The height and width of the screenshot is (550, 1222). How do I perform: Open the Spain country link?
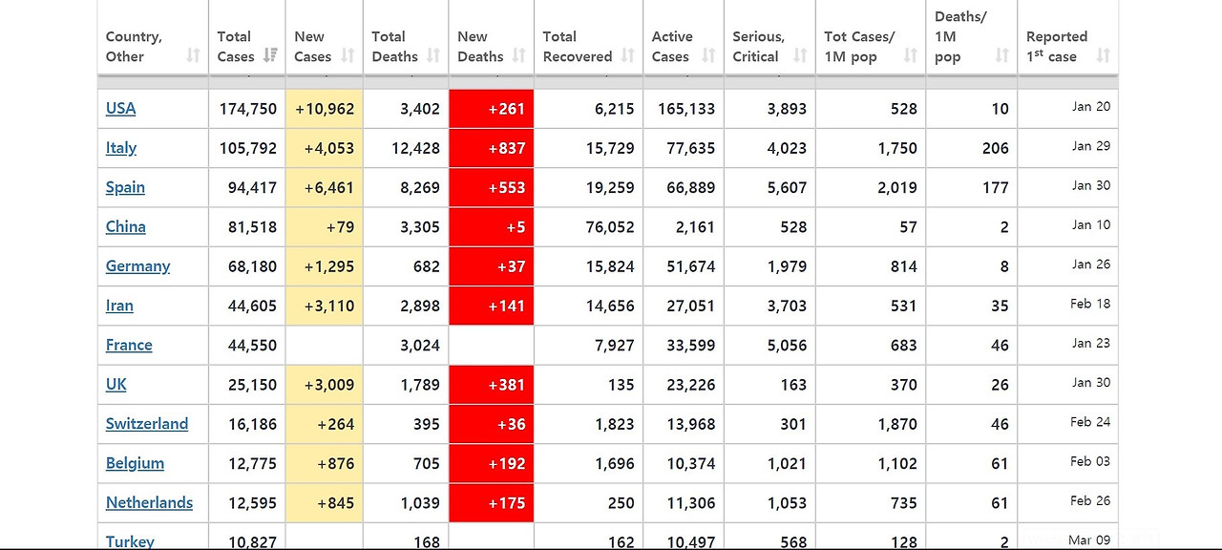pyautogui.click(x=125, y=187)
